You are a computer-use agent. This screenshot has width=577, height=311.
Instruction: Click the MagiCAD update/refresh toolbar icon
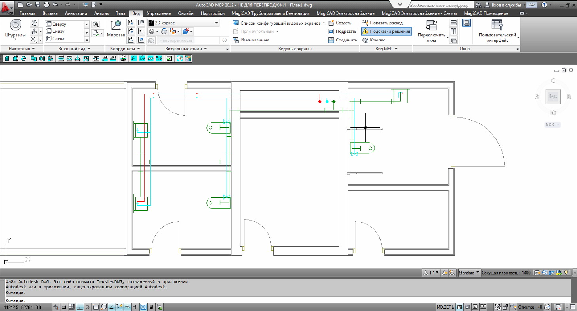click(x=23, y=58)
